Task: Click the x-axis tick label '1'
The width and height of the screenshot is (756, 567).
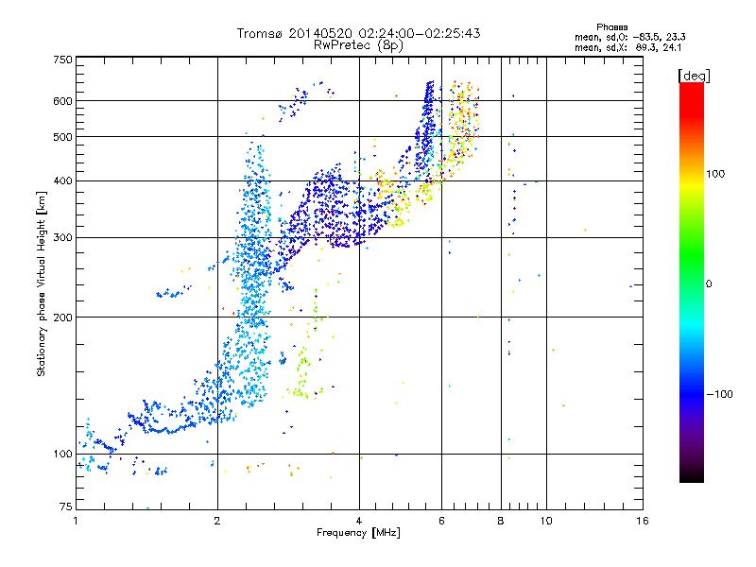Action: 76,521
